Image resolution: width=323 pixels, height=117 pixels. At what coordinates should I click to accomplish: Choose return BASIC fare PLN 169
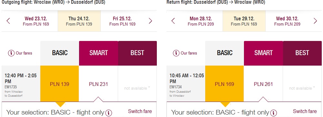224,84
